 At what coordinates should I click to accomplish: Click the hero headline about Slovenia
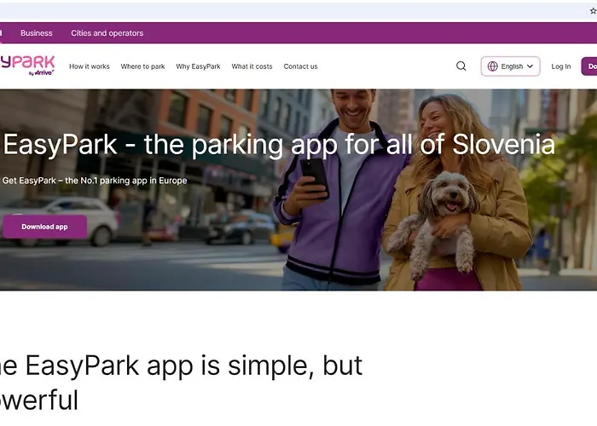click(279, 144)
